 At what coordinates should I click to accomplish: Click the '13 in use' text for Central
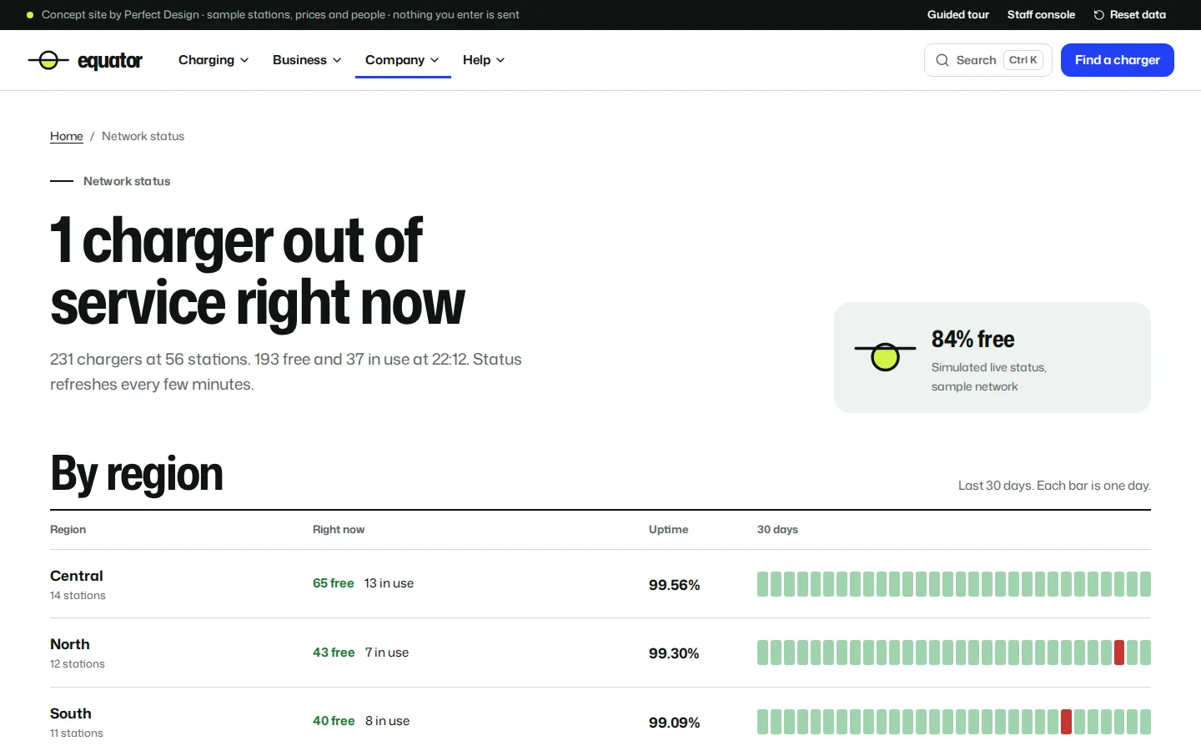[389, 583]
